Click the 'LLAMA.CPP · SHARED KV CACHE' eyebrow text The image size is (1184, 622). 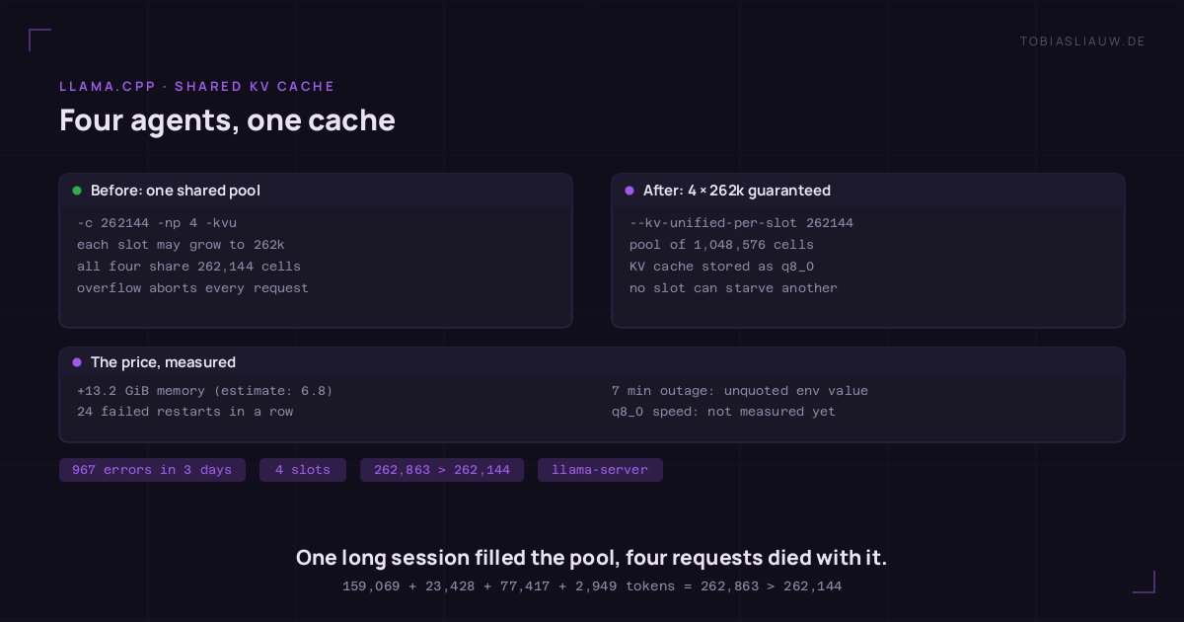click(197, 87)
